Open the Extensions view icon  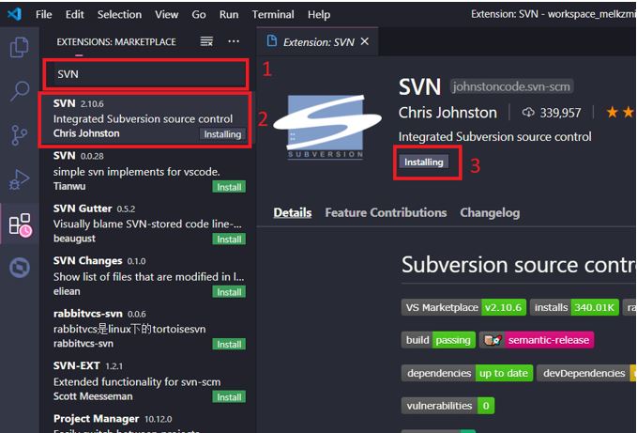[x=20, y=224]
